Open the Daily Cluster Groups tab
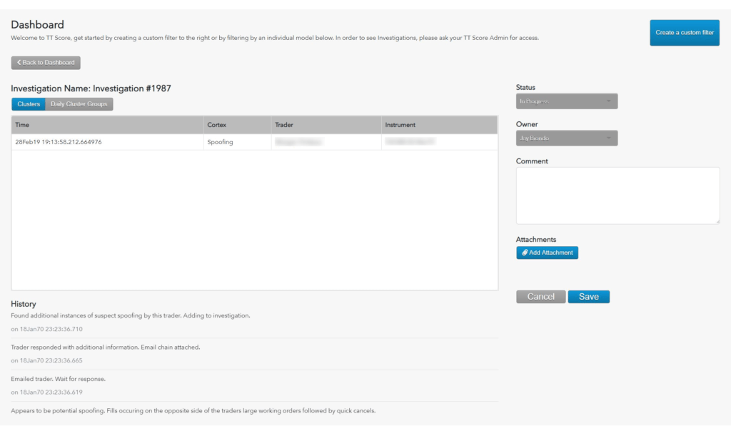The image size is (731, 436). tap(79, 104)
